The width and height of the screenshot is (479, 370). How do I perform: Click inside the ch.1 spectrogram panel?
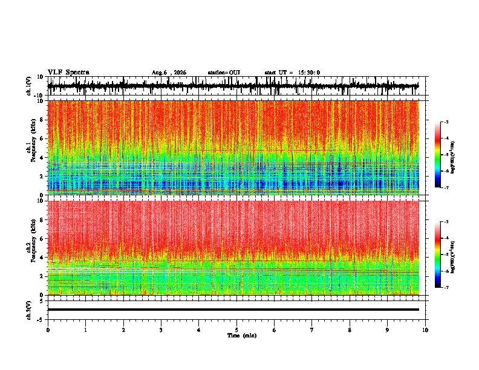[233, 148]
